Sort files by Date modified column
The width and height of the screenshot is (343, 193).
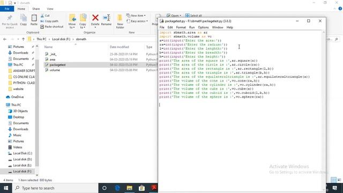click(119, 47)
